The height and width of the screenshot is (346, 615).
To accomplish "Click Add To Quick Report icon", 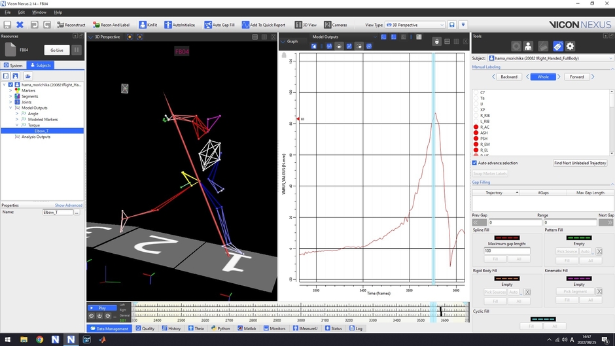I will click(x=245, y=25).
